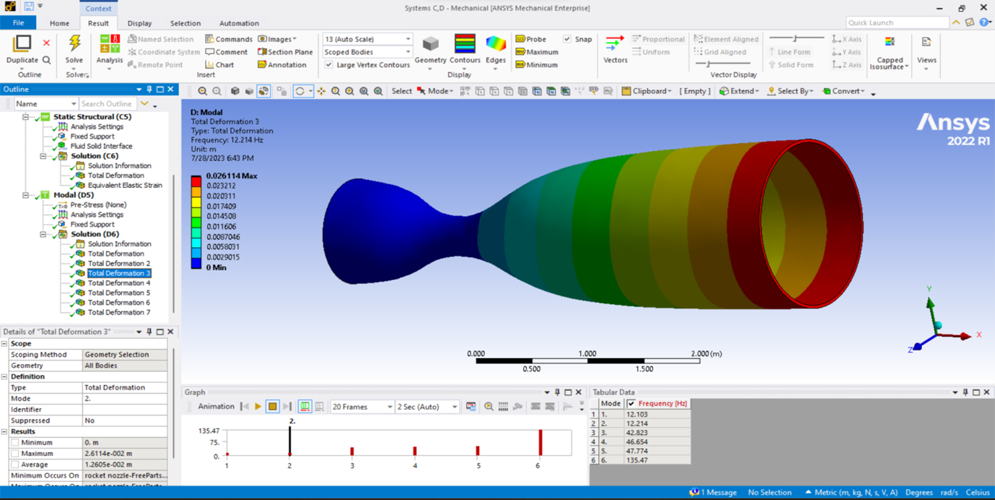Toggle the Minimum result checkbox in Details
995x500 pixels.
(x=14, y=443)
